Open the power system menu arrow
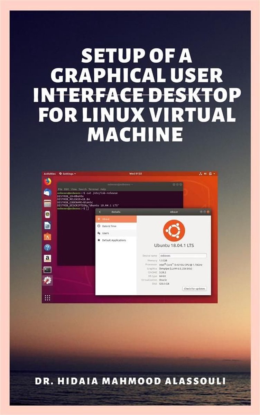The height and width of the screenshot is (415, 260). tap(214, 174)
